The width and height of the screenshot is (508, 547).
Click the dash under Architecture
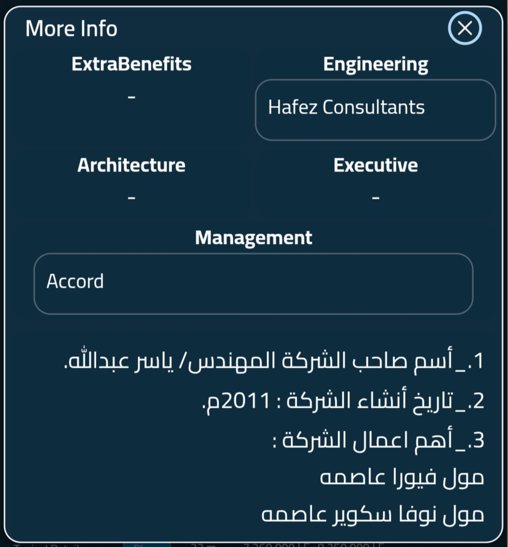pyautogui.click(x=132, y=198)
